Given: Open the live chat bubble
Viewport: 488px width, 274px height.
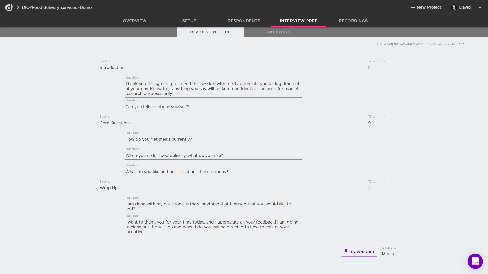Looking at the screenshot, I should [x=475, y=261].
